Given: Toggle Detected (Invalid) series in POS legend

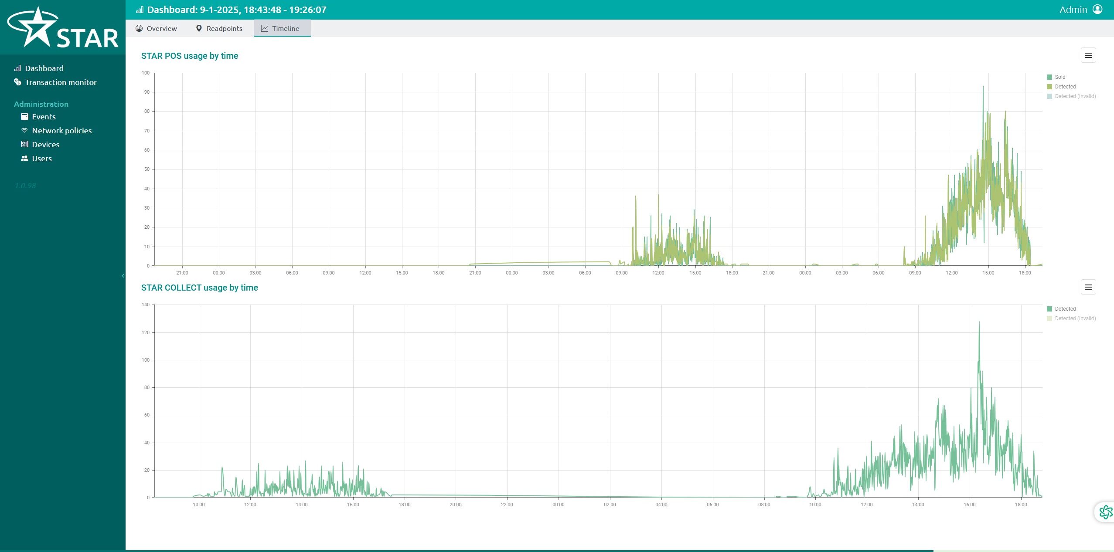Looking at the screenshot, I should (x=1071, y=96).
